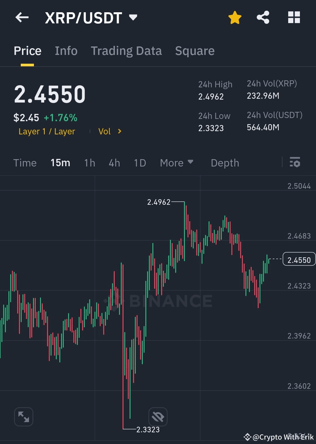Expand the More timeframe options
This screenshot has width=316, height=444.
coord(176,163)
